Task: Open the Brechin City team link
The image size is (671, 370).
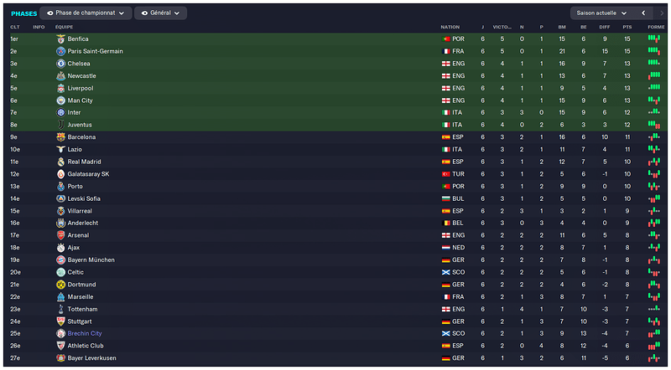Action: click(85, 334)
